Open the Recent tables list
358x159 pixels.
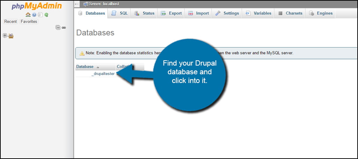(x=10, y=21)
